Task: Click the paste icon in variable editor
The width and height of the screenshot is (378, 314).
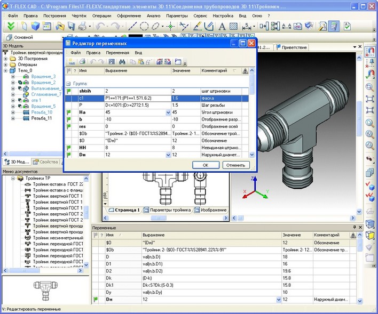Action: (141, 62)
